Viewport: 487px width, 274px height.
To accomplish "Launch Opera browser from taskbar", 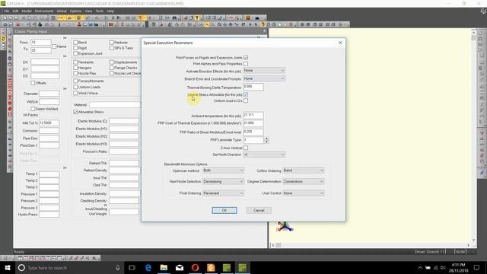I will pos(195,267).
